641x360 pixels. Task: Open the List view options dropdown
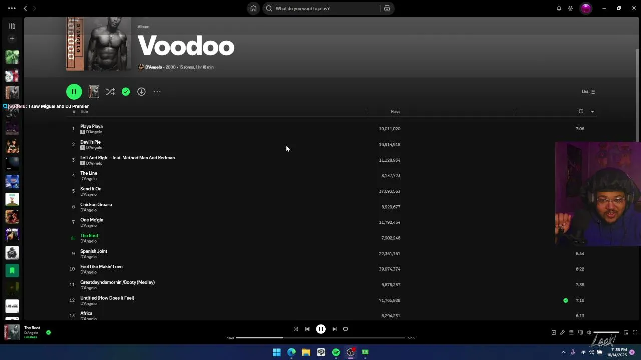pyautogui.click(x=588, y=92)
